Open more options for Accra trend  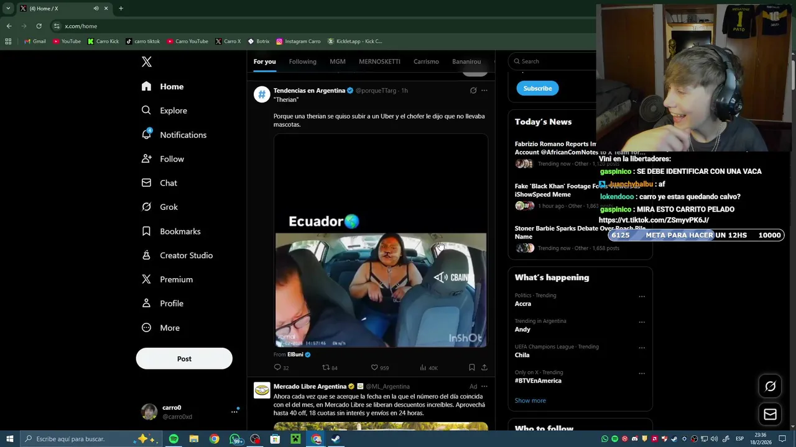tap(642, 296)
